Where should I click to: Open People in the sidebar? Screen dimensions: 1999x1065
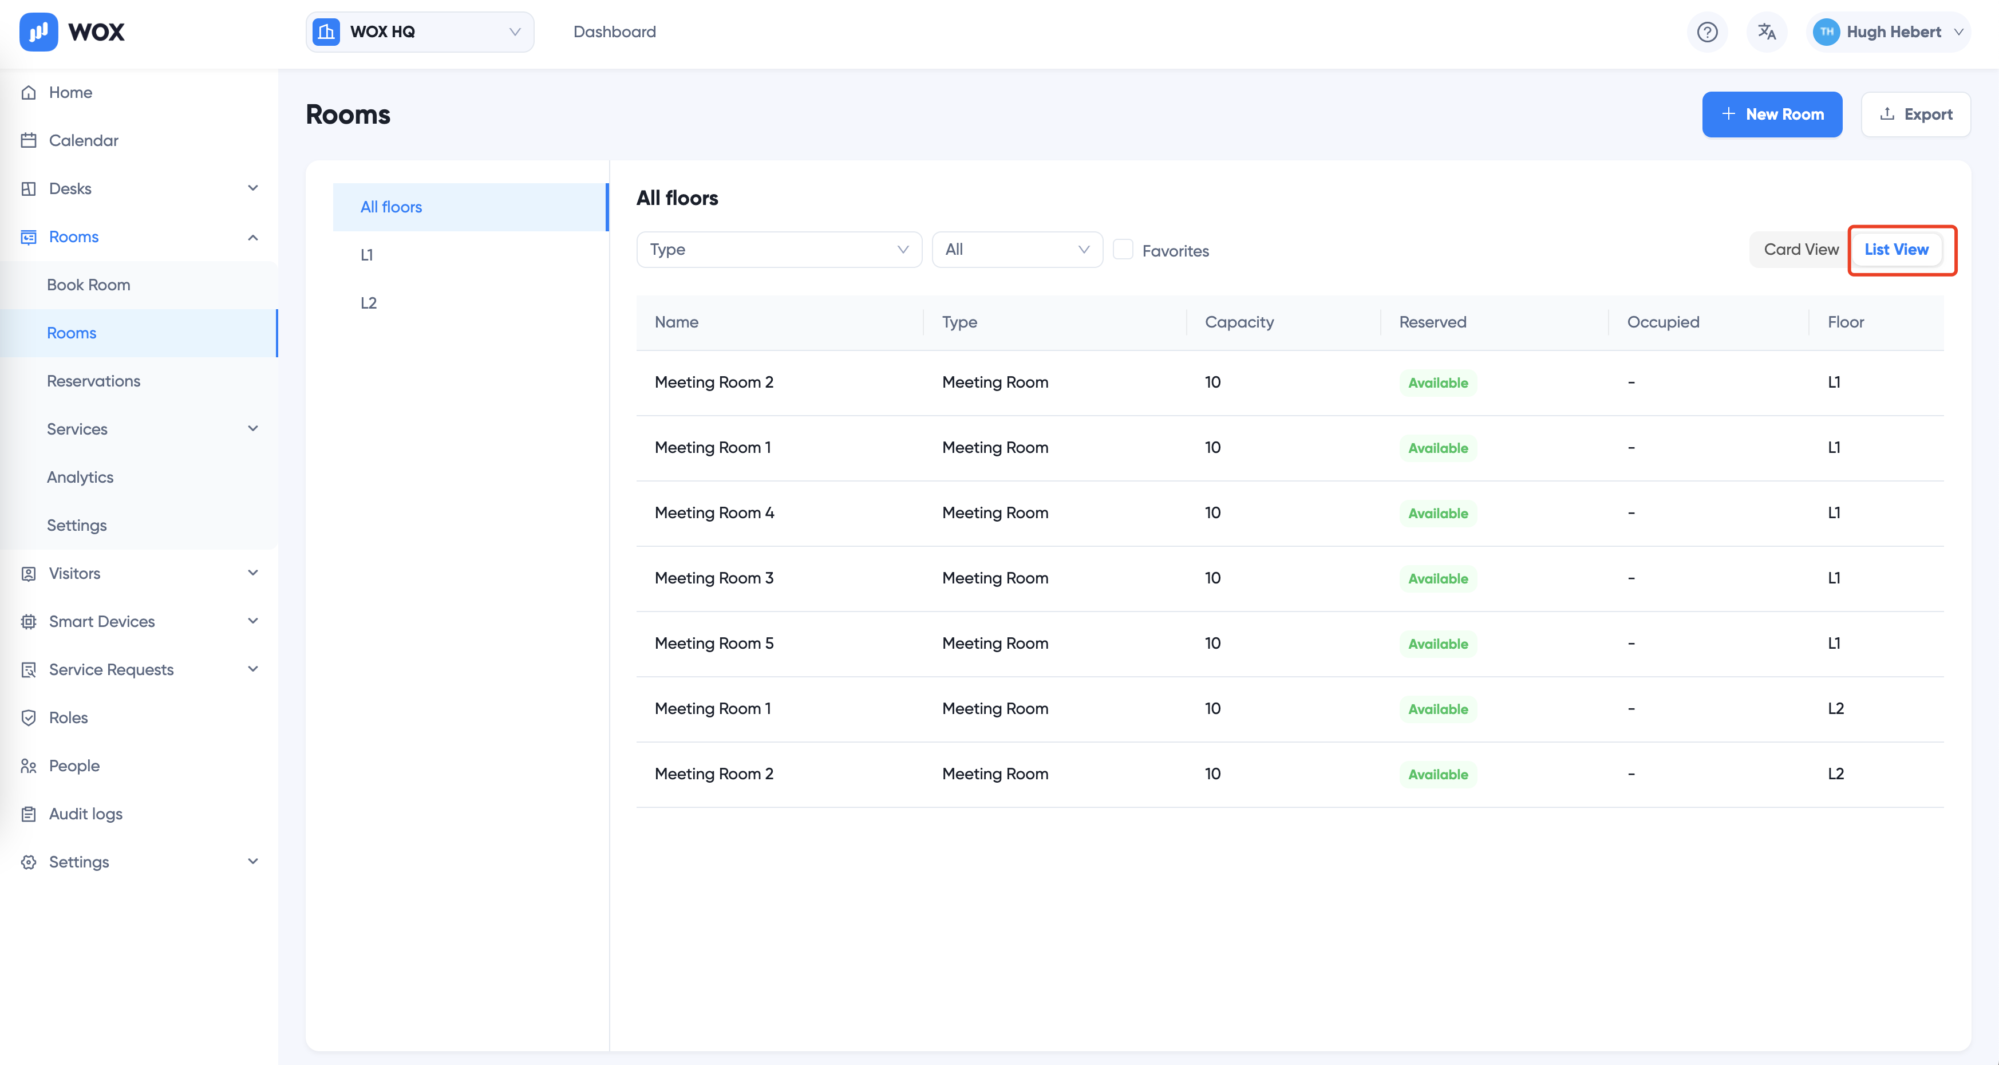pyautogui.click(x=139, y=766)
